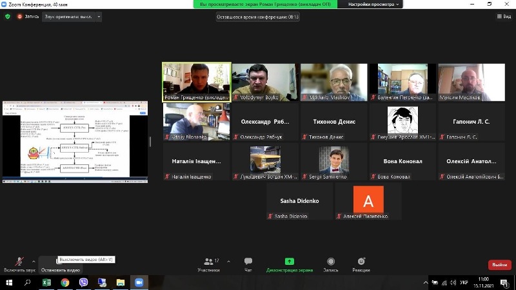Open Chrome from taskbar
The height and width of the screenshot is (290, 516).
(x=65, y=282)
